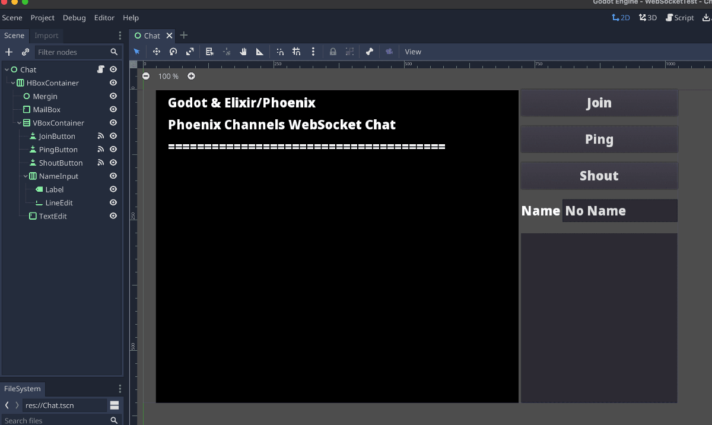Click the Ping button in canvas

tap(599, 139)
